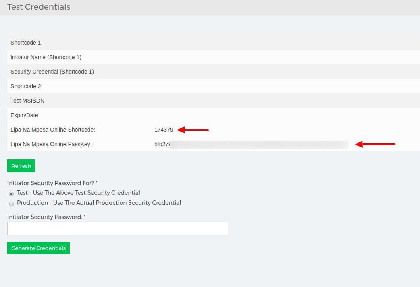Click the 'Initiator Security Password: *' field label
The width and height of the screenshot is (420, 287).
pos(46,217)
